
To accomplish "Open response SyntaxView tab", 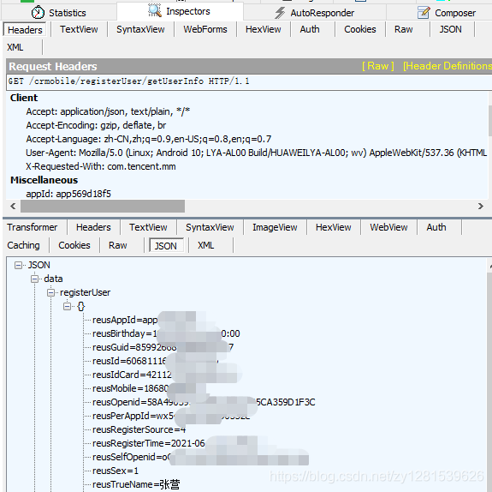I will 210,227.
